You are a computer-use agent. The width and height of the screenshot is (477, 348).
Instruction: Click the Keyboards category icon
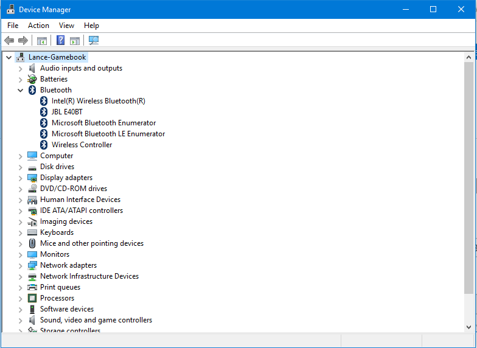[32, 232]
